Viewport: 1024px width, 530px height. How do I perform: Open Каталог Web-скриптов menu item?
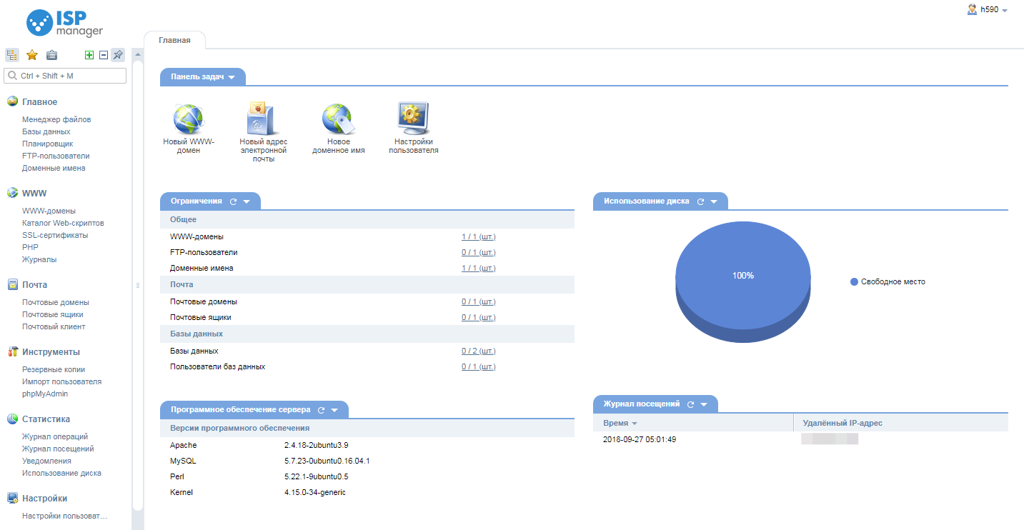[x=63, y=223]
